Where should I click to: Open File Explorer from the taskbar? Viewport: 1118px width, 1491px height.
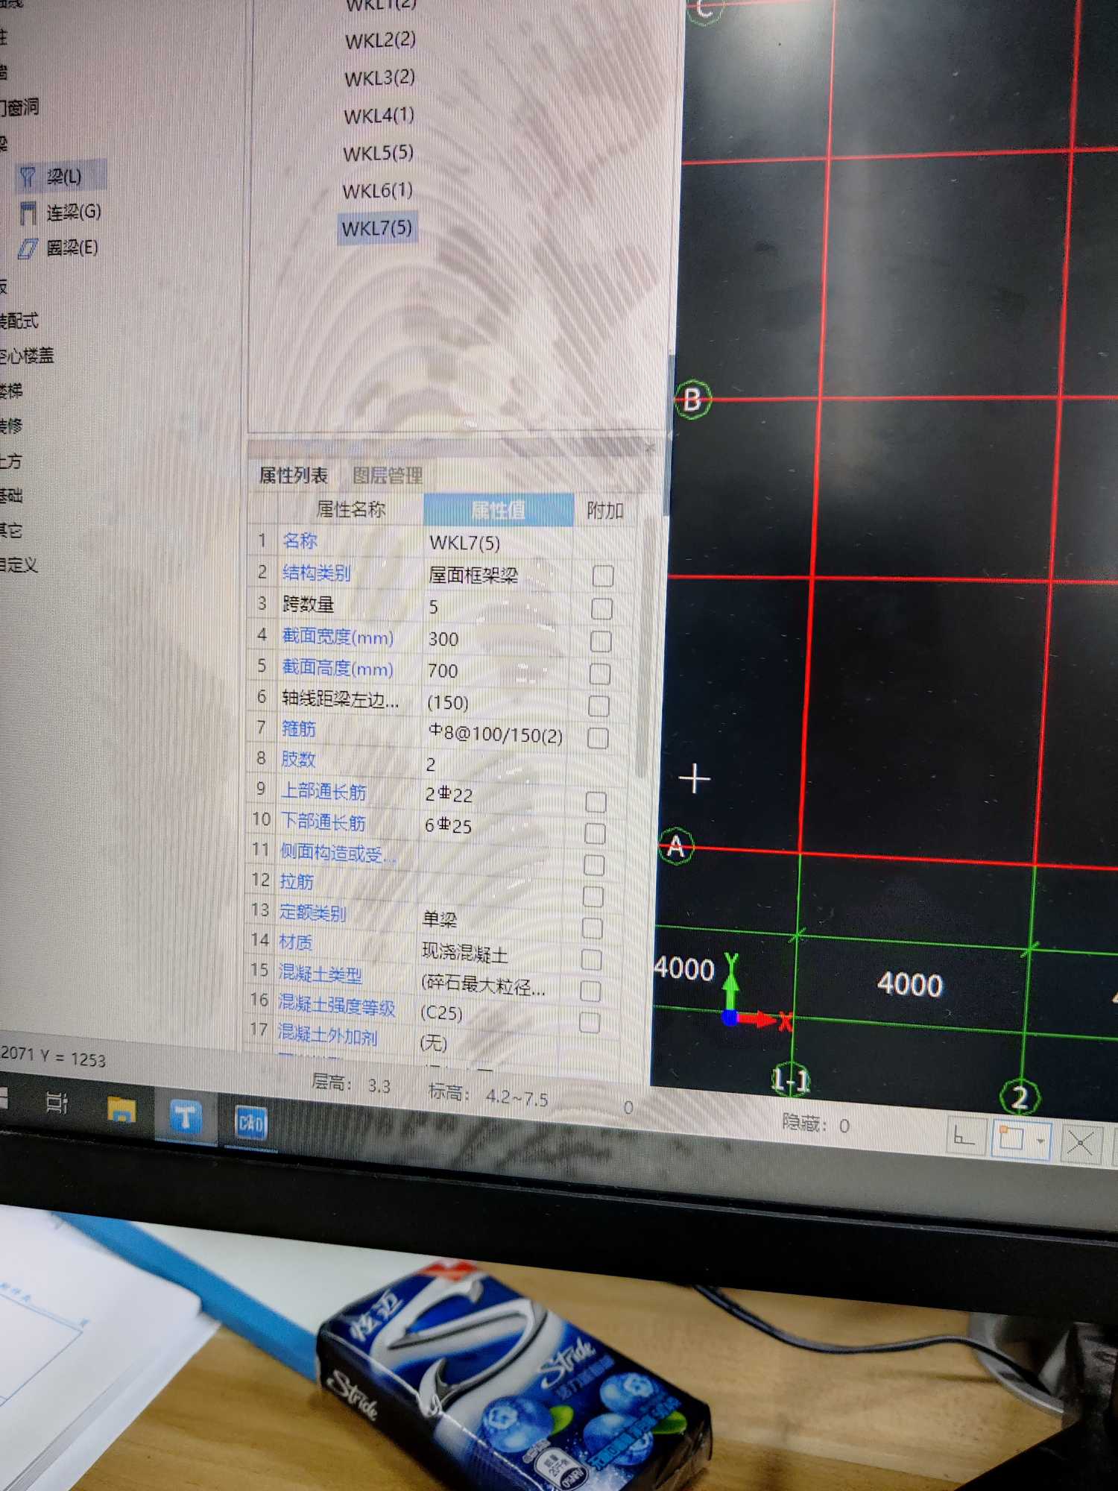point(121,1109)
